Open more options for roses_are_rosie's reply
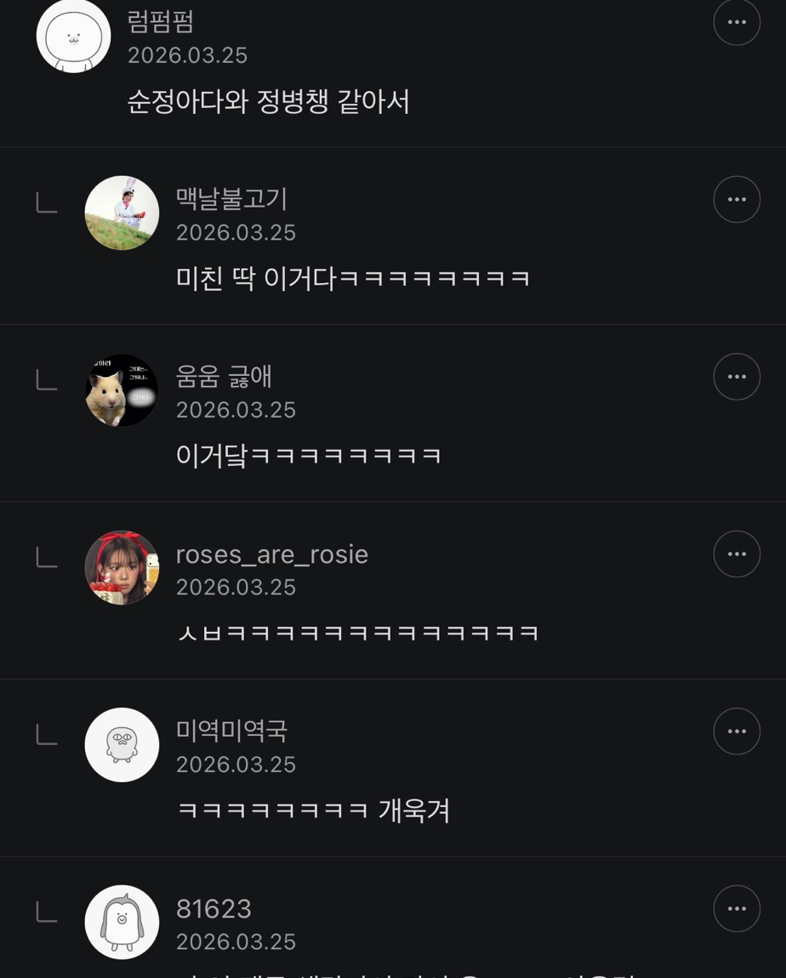Screen dimensions: 786x978 [x=737, y=554]
